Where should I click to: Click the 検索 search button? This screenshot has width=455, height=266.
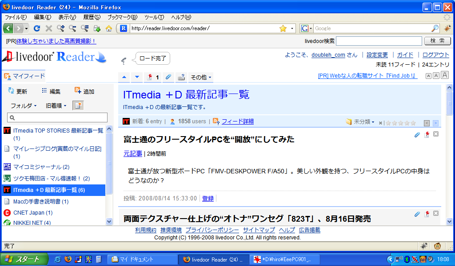tap(438, 41)
